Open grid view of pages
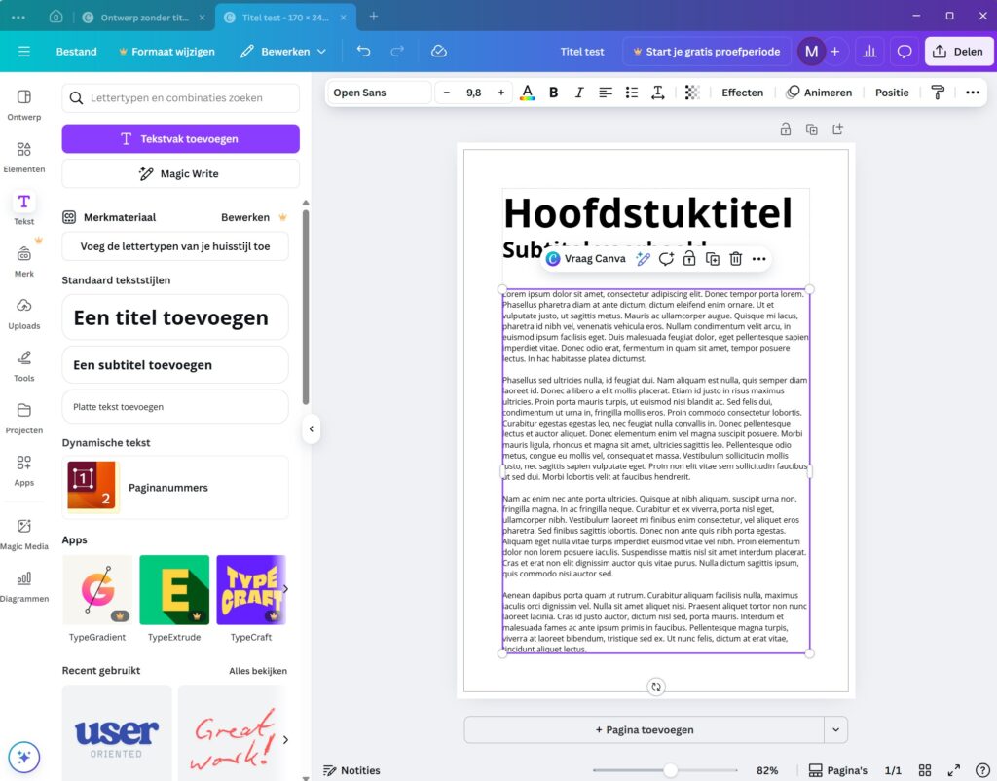The height and width of the screenshot is (781, 997). coord(925,770)
